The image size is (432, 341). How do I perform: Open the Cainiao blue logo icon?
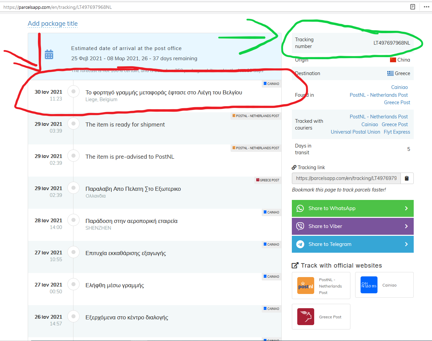(369, 285)
